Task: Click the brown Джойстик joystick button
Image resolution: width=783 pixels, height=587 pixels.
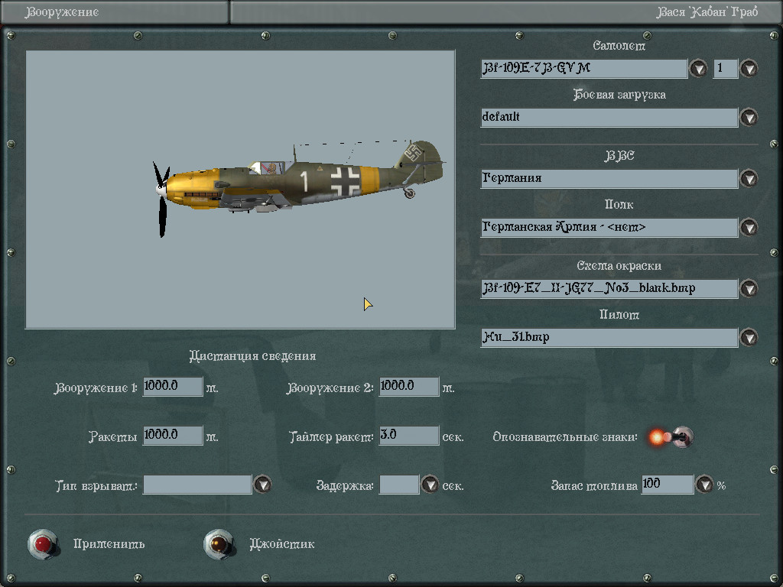Action: (x=219, y=544)
